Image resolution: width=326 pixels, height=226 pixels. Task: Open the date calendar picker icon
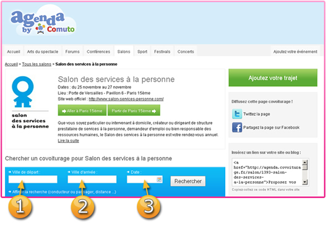[159, 180]
